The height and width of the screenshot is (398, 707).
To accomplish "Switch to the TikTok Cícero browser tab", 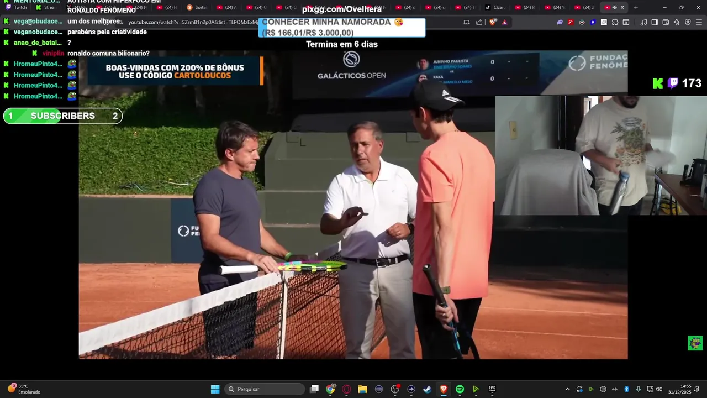I will click(x=495, y=7).
